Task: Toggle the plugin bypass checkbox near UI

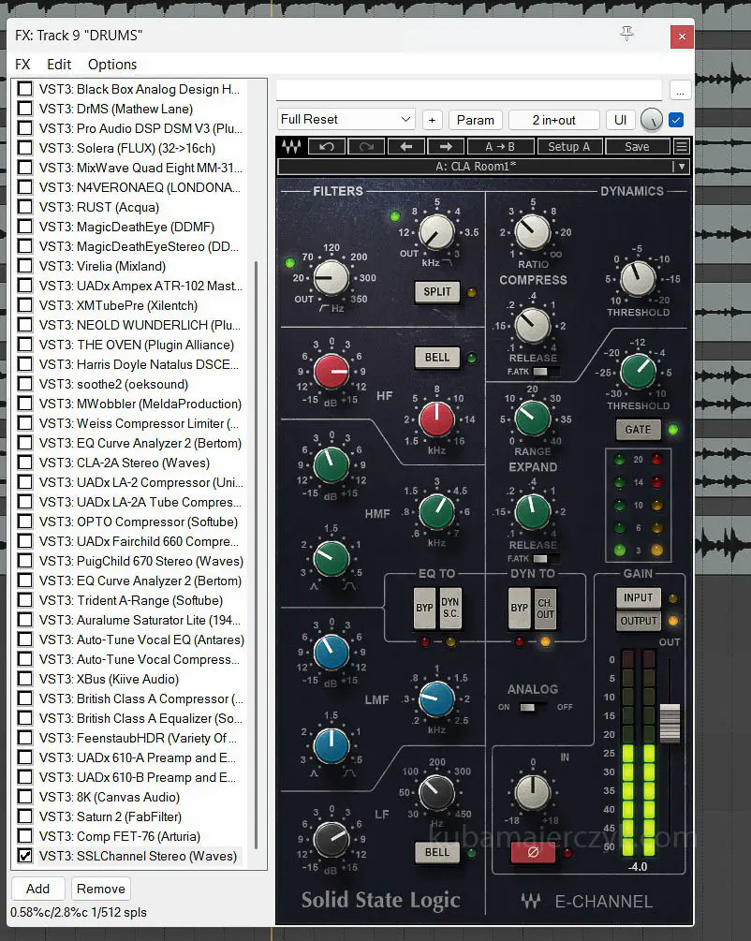Action: point(676,120)
